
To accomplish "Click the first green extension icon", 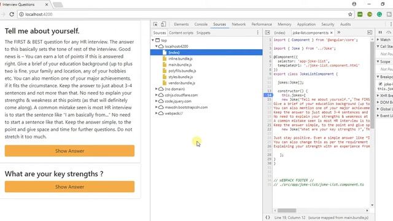I will (360, 14).
